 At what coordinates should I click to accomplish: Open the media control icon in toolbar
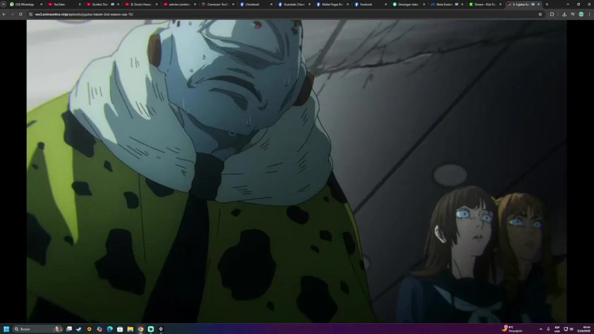pos(573,14)
